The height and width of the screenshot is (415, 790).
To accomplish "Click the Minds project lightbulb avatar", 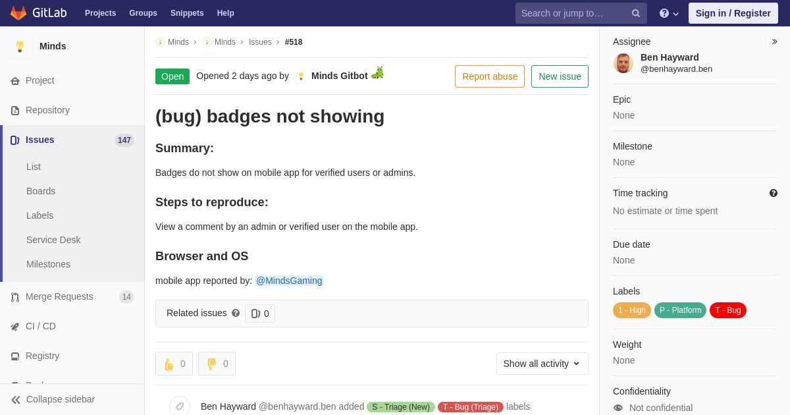I will [20, 46].
